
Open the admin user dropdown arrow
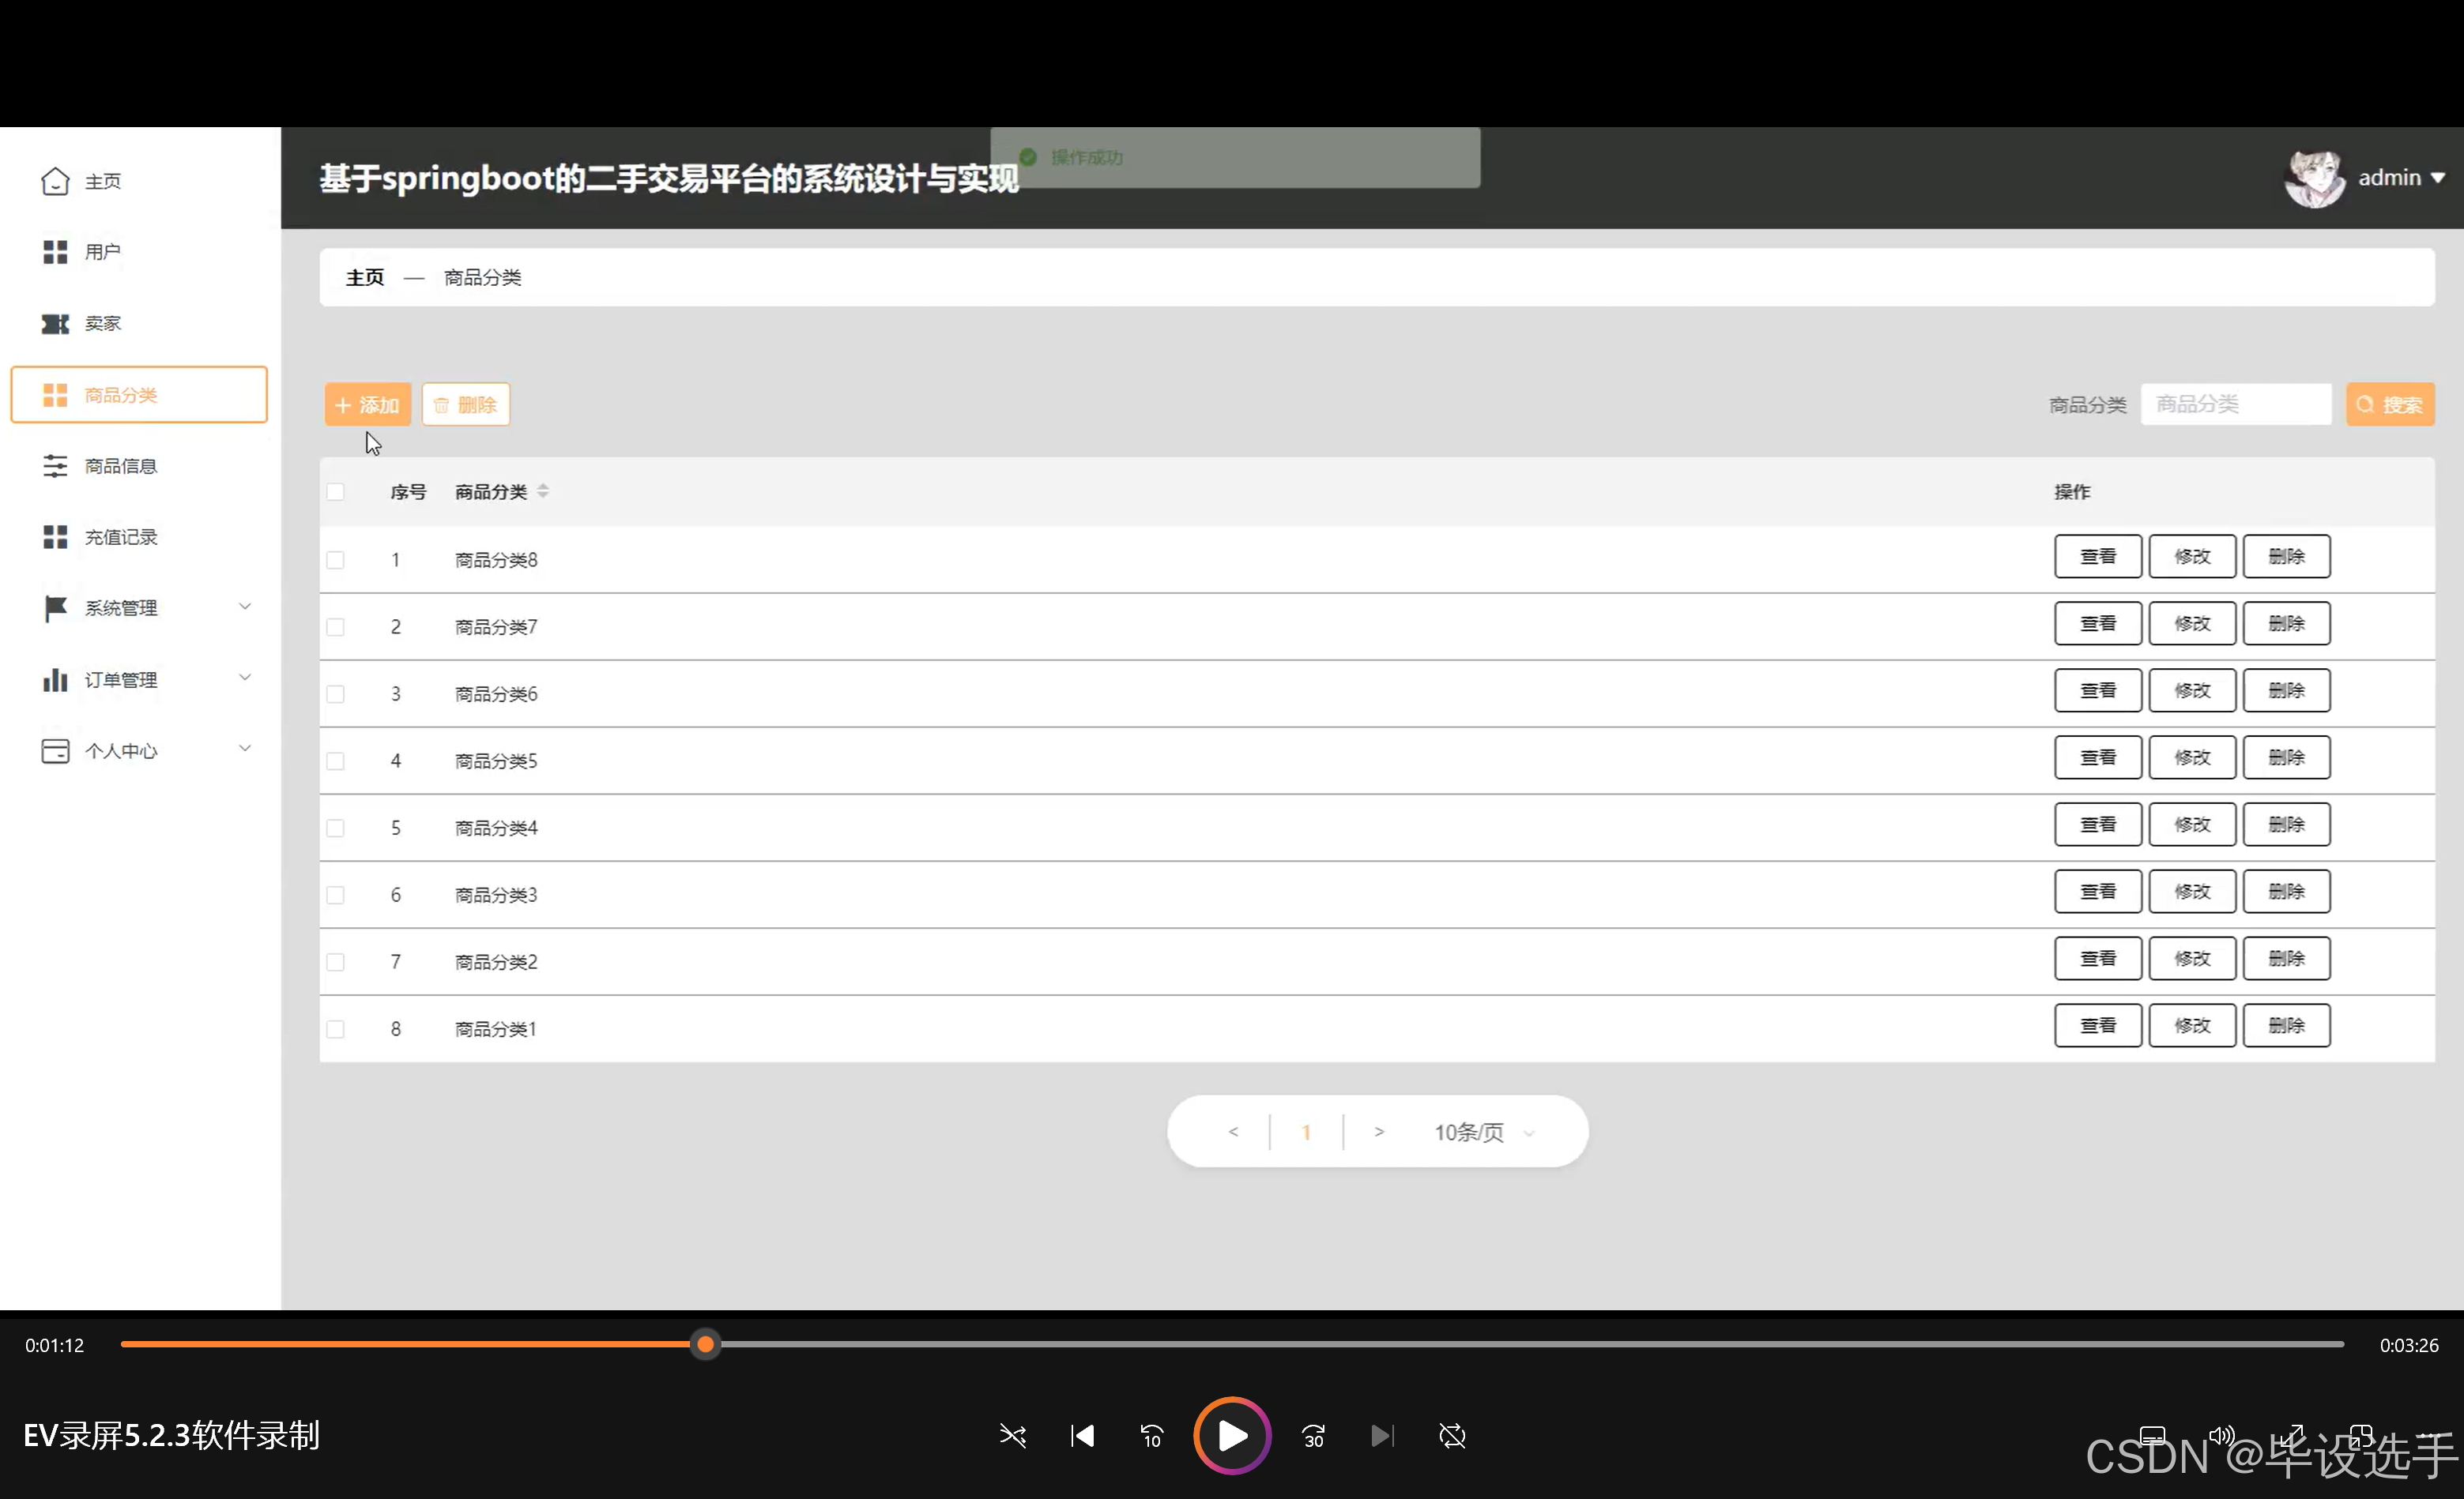(2438, 178)
